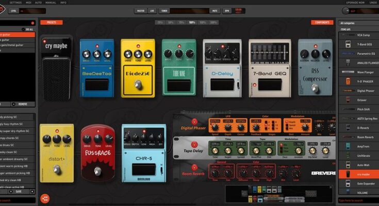Image resolution: width=379 pixels, height=206 pixels.
Task: Click the REMOVE button
Action: point(23,104)
